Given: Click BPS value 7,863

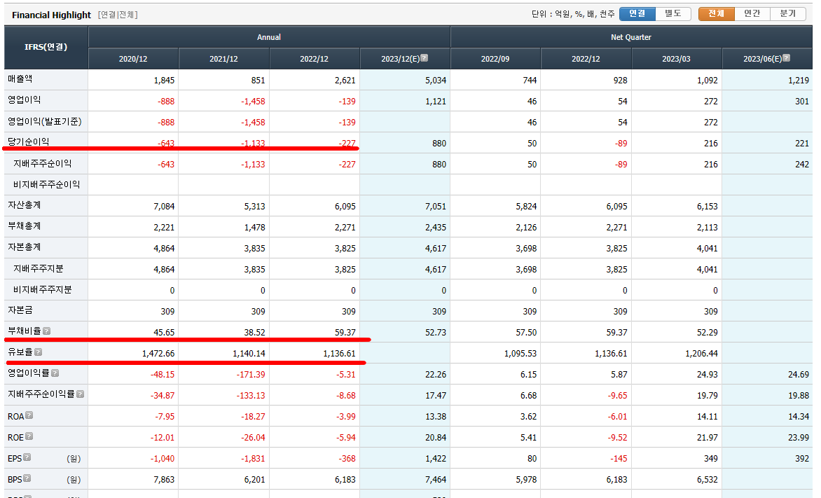Looking at the screenshot, I should pyautogui.click(x=164, y=479).
